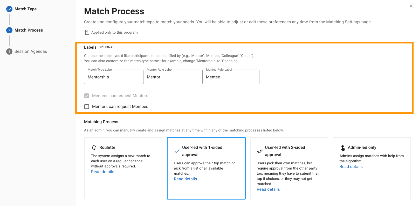Click the bookmark icon beside Applied only
Viewport: 419px width, 206px height.
pyautogui.click(x=87, y=32)
